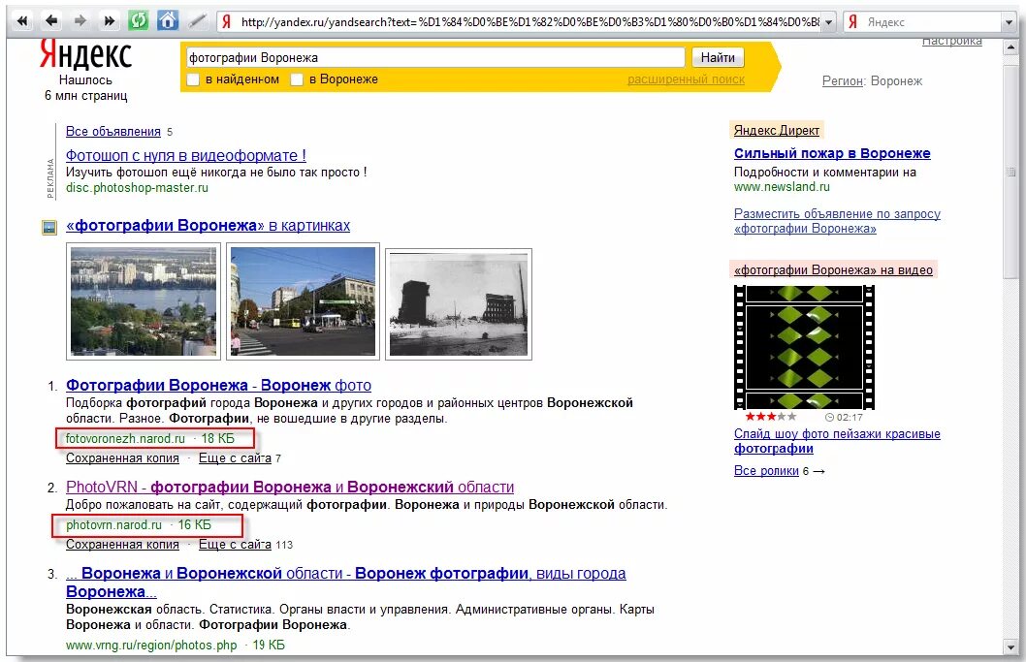Screen dimensions: 1026x662
Task: Open result 'PhotoVRN - фотографии Воронежа'
Action: point(290,488)
